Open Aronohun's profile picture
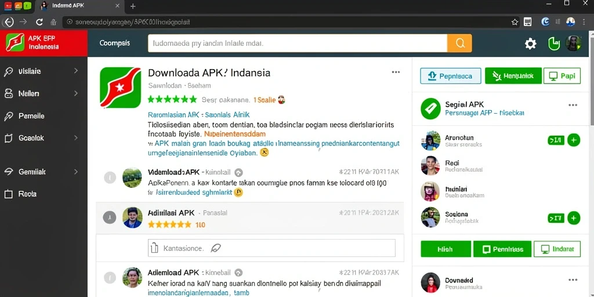Viewport: 594px width, 297px height. (x=430, y=141)
